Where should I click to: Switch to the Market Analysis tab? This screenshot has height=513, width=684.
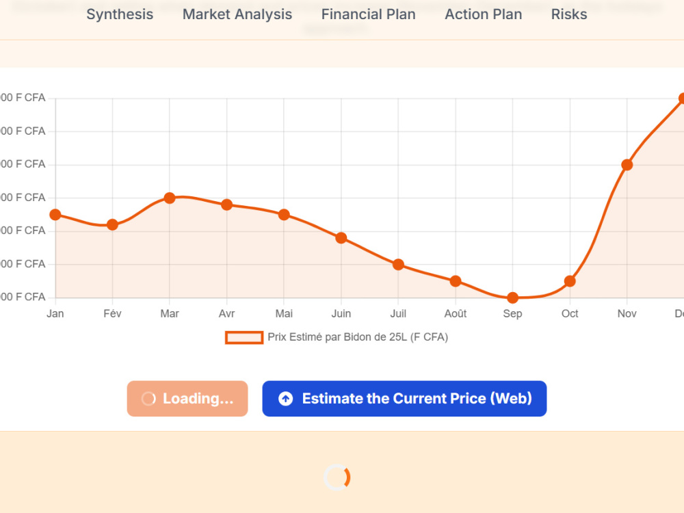pyautogui.click(x=237, y=14)
